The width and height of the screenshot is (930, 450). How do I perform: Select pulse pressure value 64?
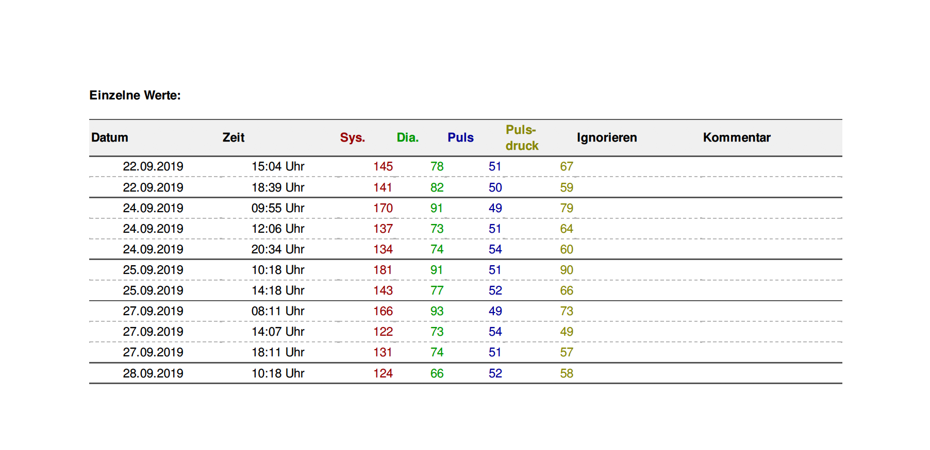click(x=567, y=229)
